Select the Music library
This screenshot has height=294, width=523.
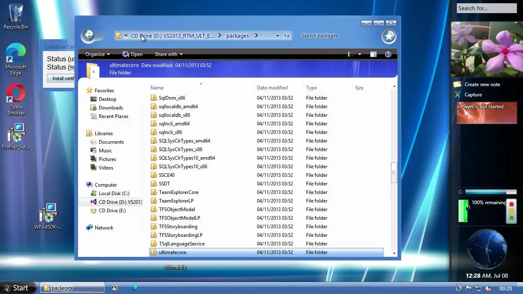coord(105,151)
